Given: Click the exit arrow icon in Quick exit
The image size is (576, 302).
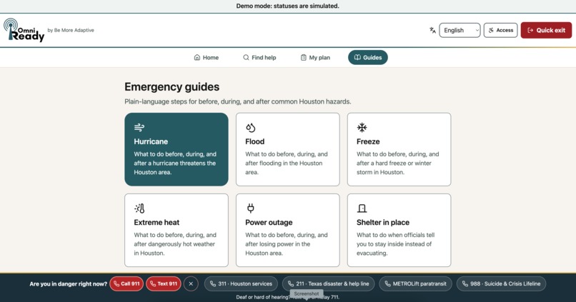Looking at the screenshot, I should click(x=530, y=30).
